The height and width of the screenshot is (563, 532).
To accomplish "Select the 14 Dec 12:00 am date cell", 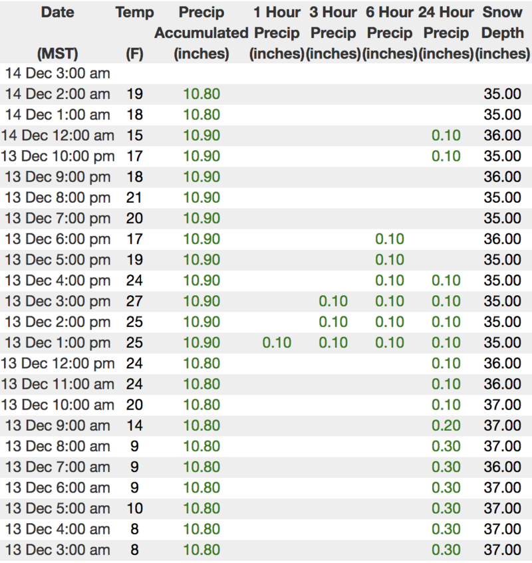I will (x=57, y=136).
